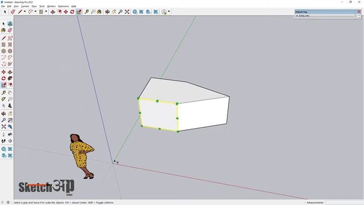Click the bottom-right green scale grip

tap(178, 132)
